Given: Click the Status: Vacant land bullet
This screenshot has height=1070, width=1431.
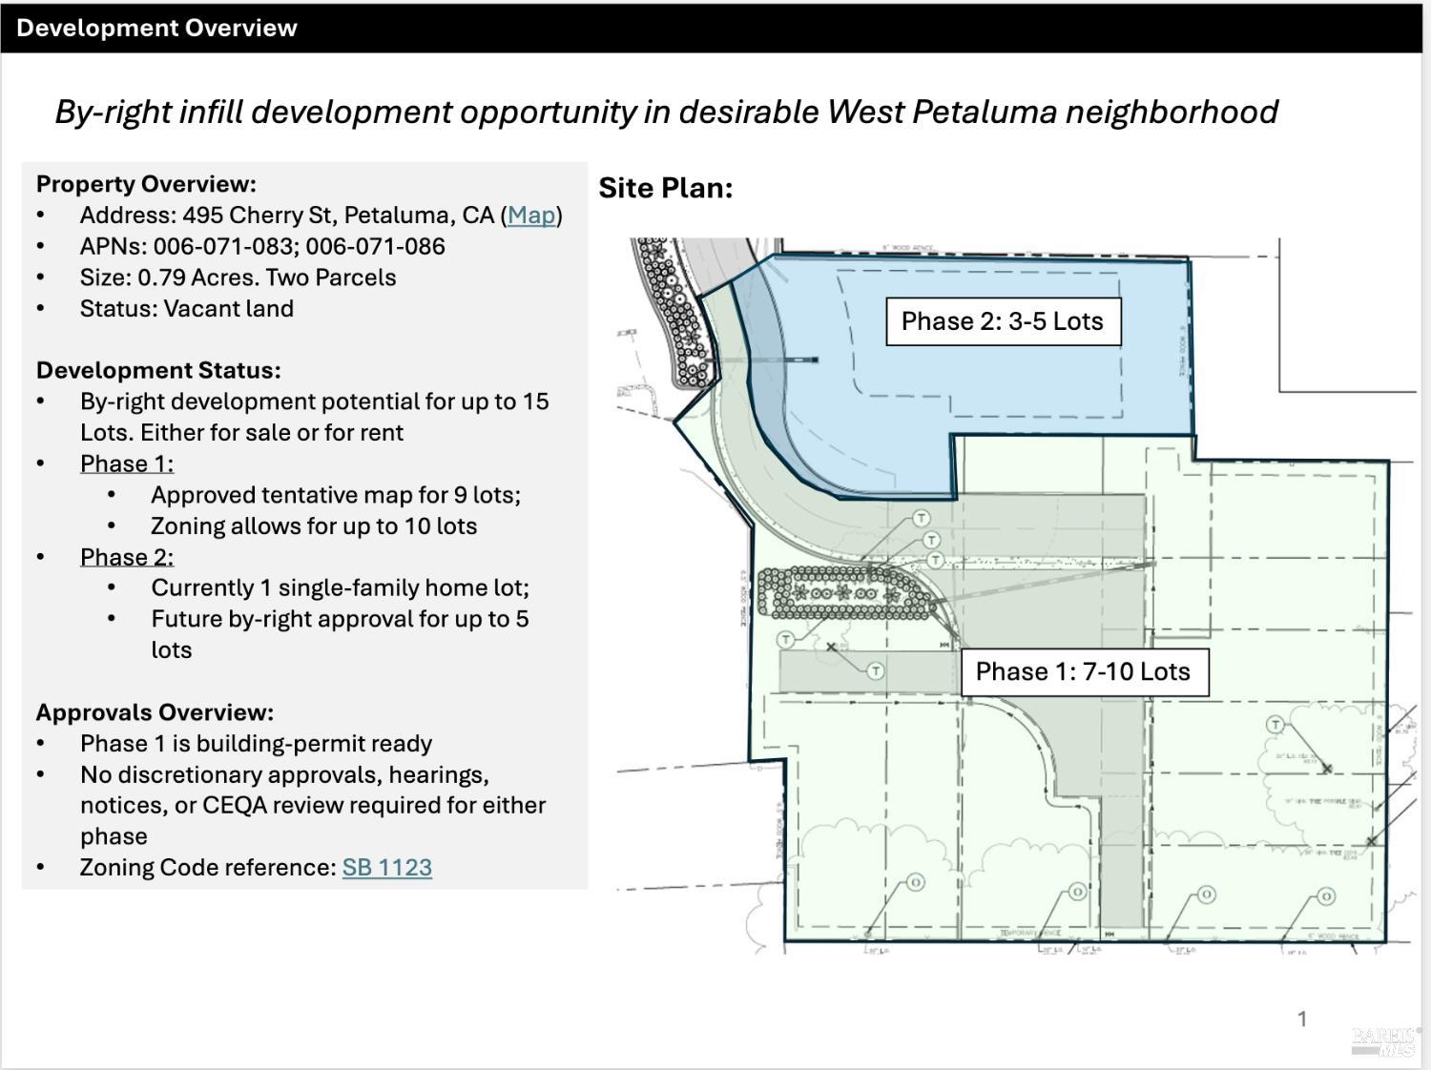Looking at the screenshot, I should (x=187, y=309).
